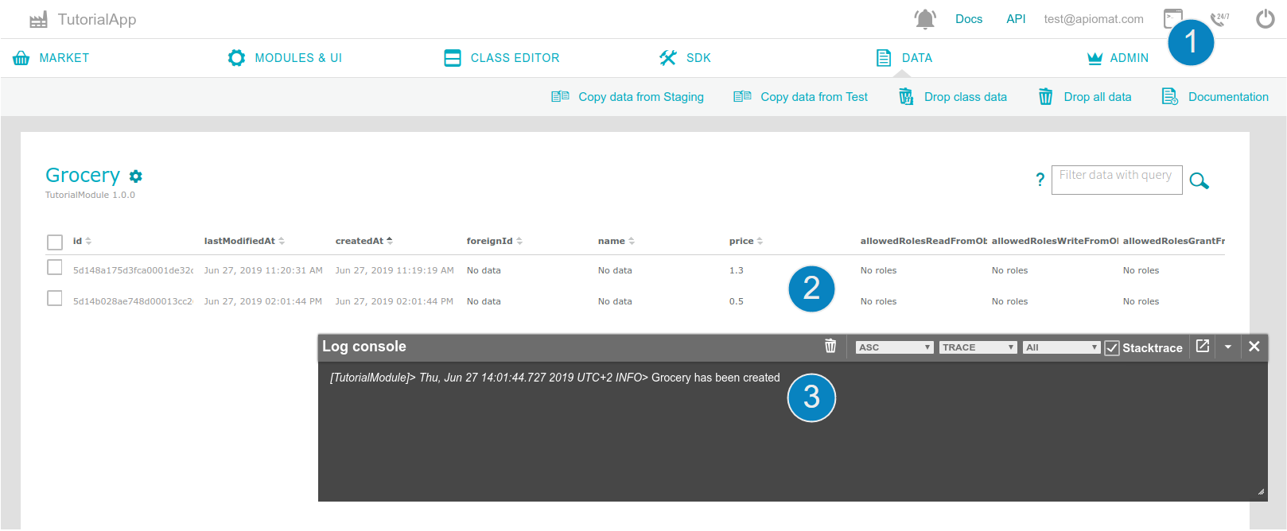Open the ASC sort order dropdown

(x=895, y=347)
